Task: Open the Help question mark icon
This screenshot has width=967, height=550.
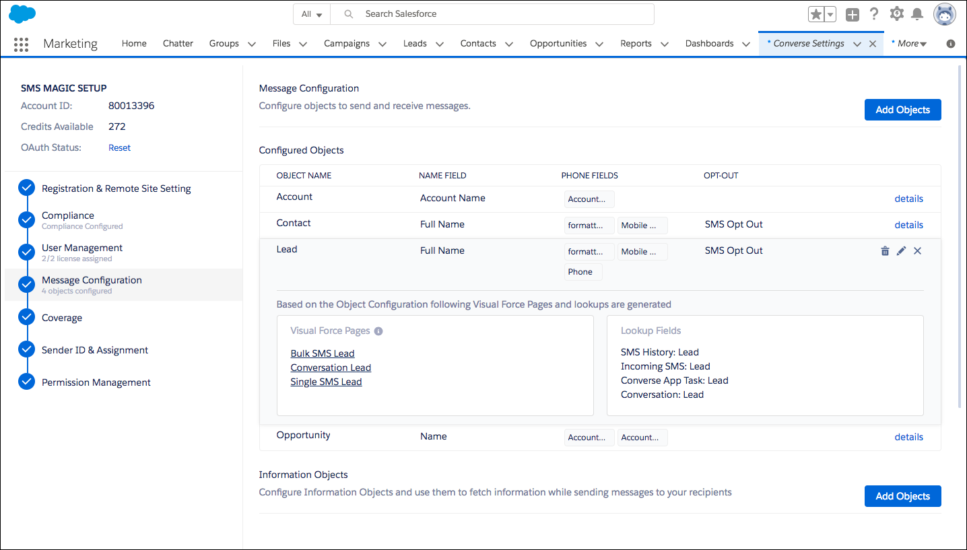Action: coord(874,14)
